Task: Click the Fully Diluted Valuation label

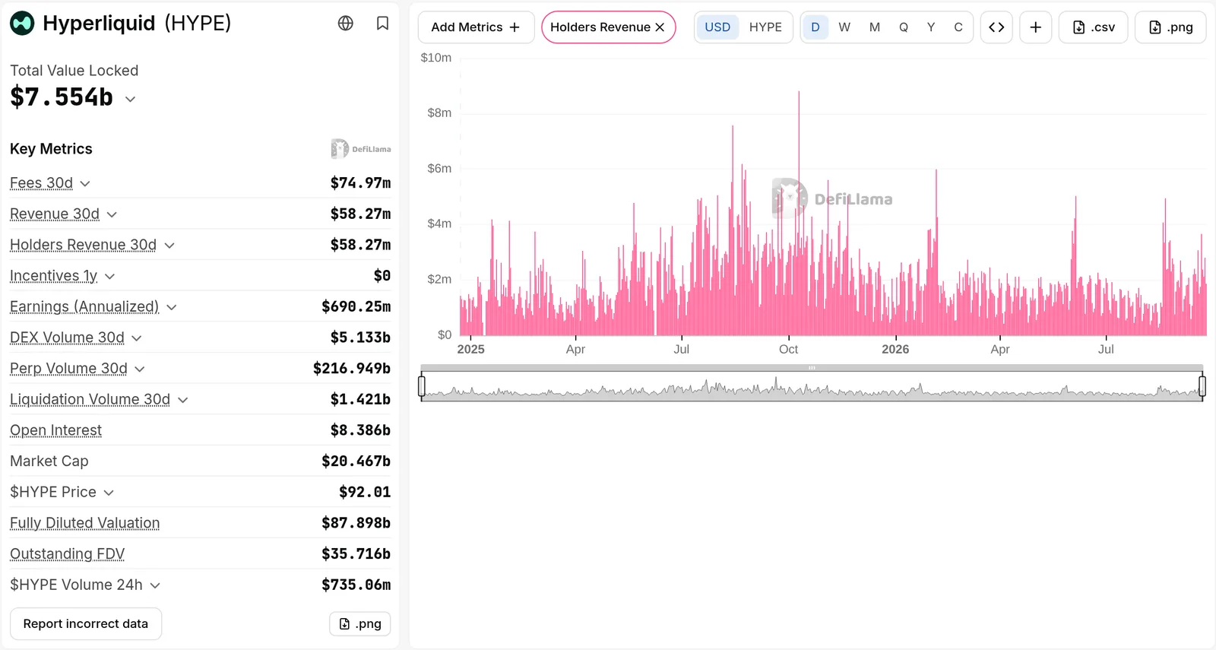Action: coord(85,523)
